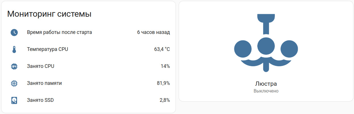
Task: Click the 14% CPU usage value
Action: pyautogui.click(x=165, y=66)
